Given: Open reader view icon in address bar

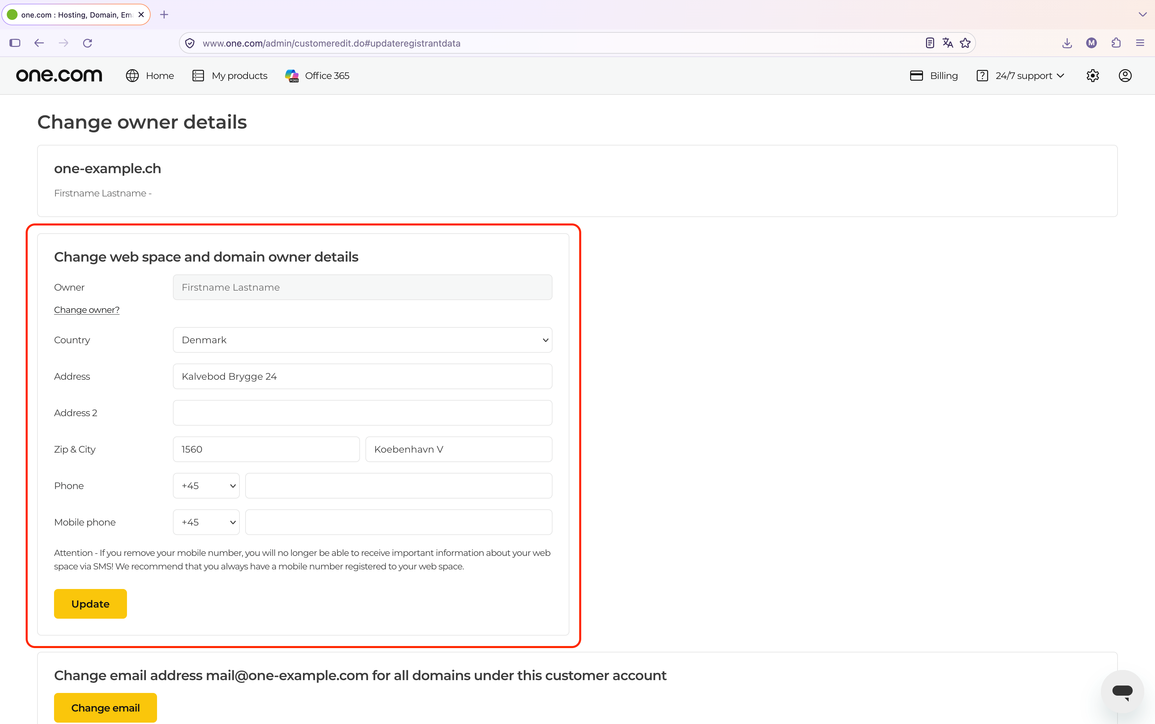Looking at the screenshot, I should tap(930, 43).
